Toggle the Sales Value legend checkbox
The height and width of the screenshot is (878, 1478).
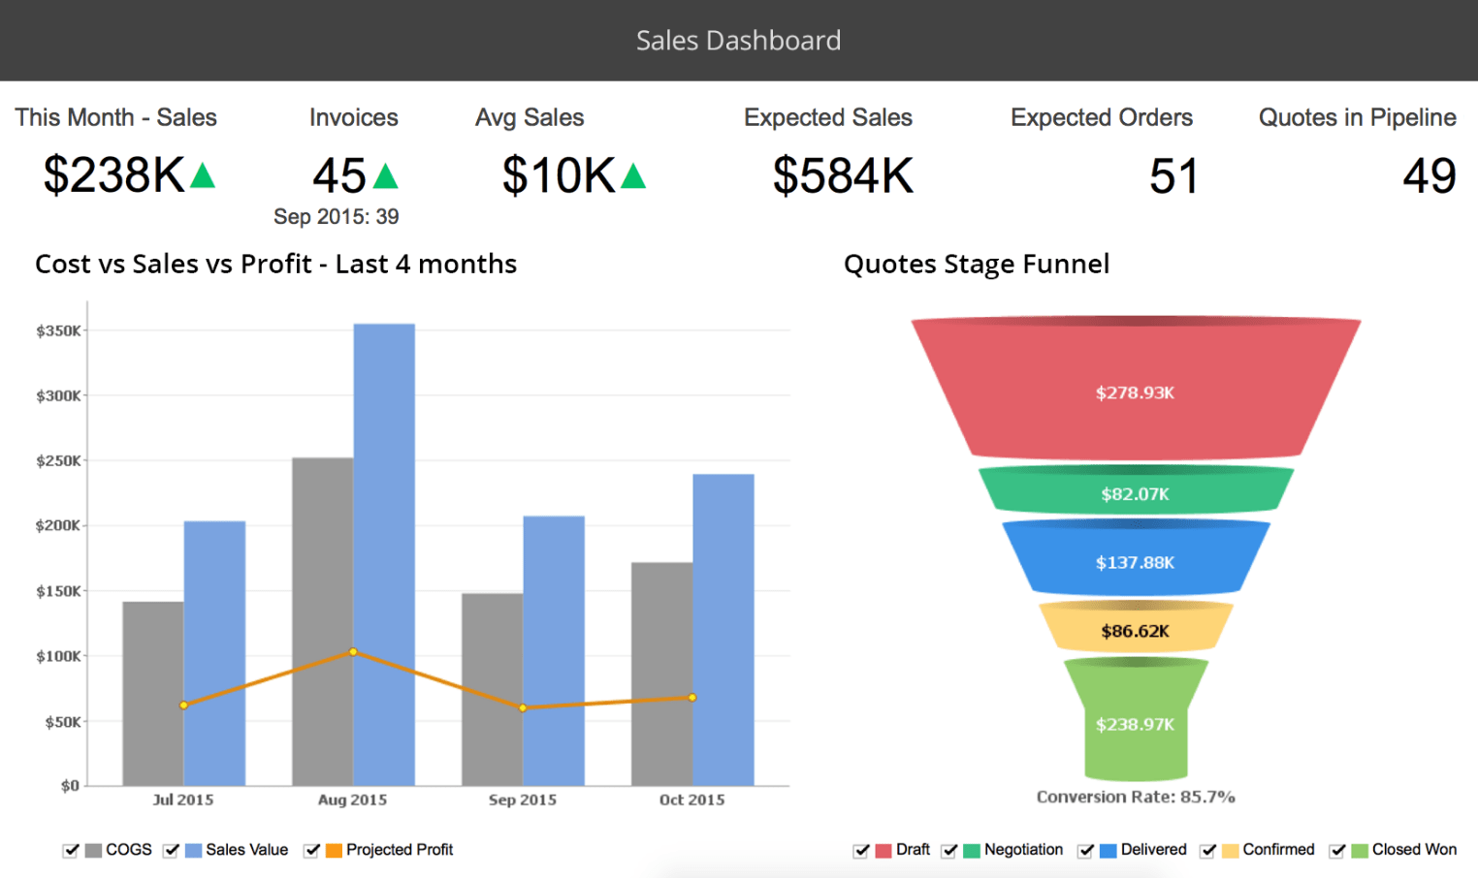click(172, 850)
